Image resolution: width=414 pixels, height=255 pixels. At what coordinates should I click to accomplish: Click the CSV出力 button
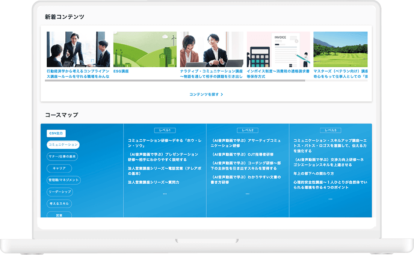(x=56, y=133)
